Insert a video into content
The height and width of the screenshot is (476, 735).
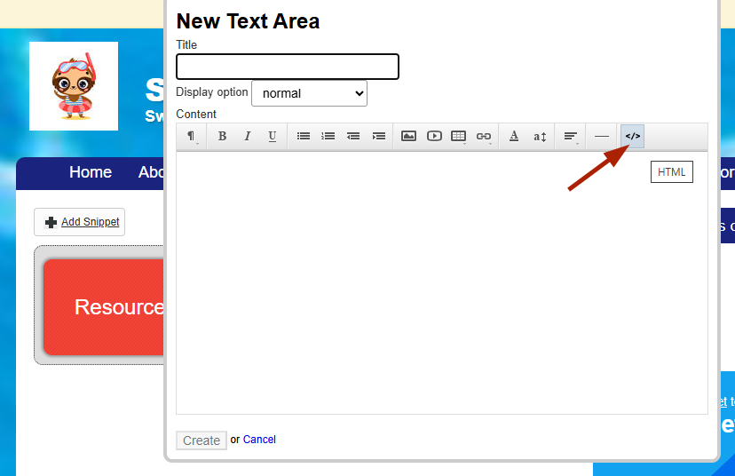pyautogui.click(x=434, y=136)
